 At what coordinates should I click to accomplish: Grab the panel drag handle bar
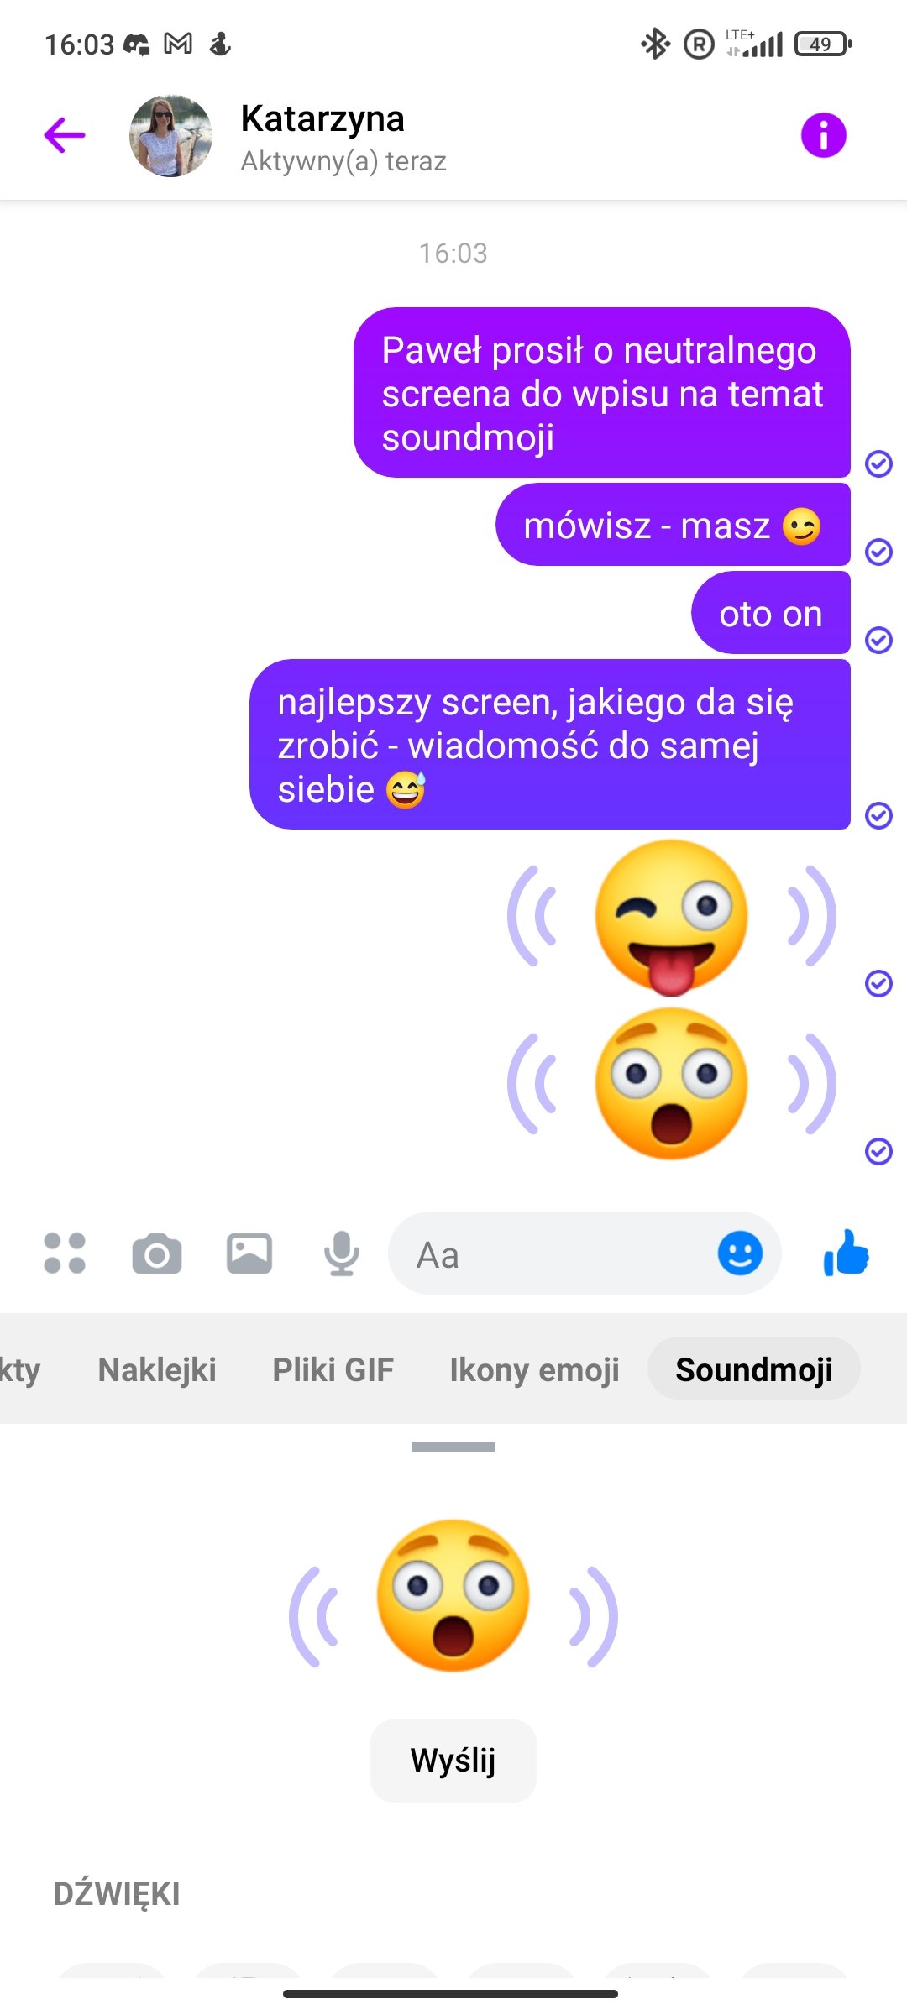(453, 1447)
